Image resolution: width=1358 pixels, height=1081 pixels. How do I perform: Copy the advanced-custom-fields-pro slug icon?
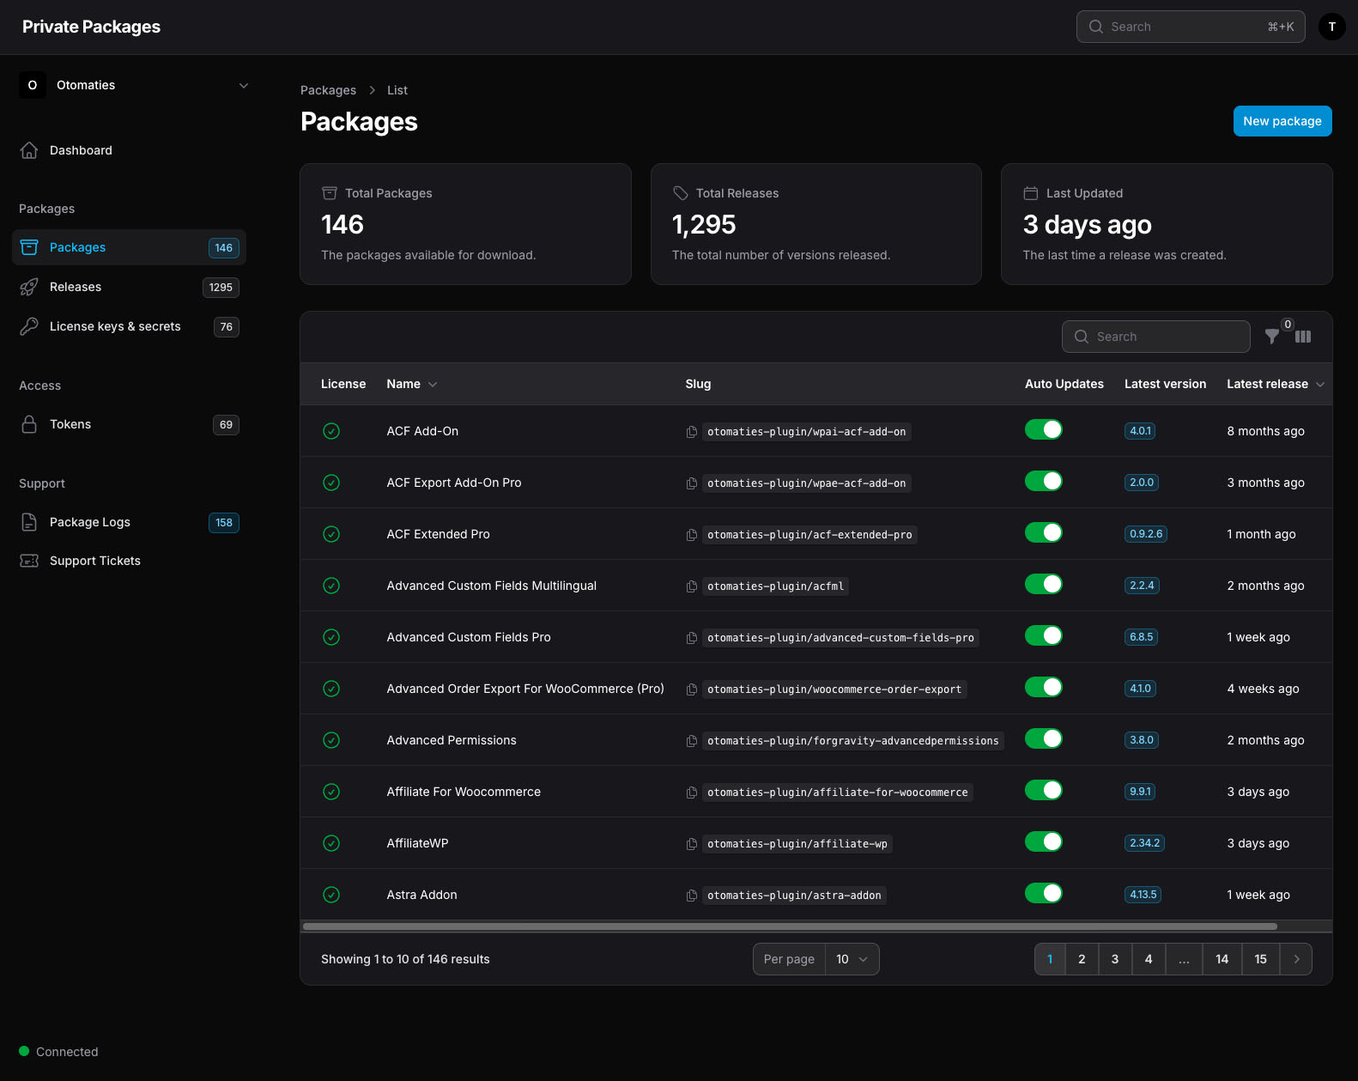click(x=692, y=638)
